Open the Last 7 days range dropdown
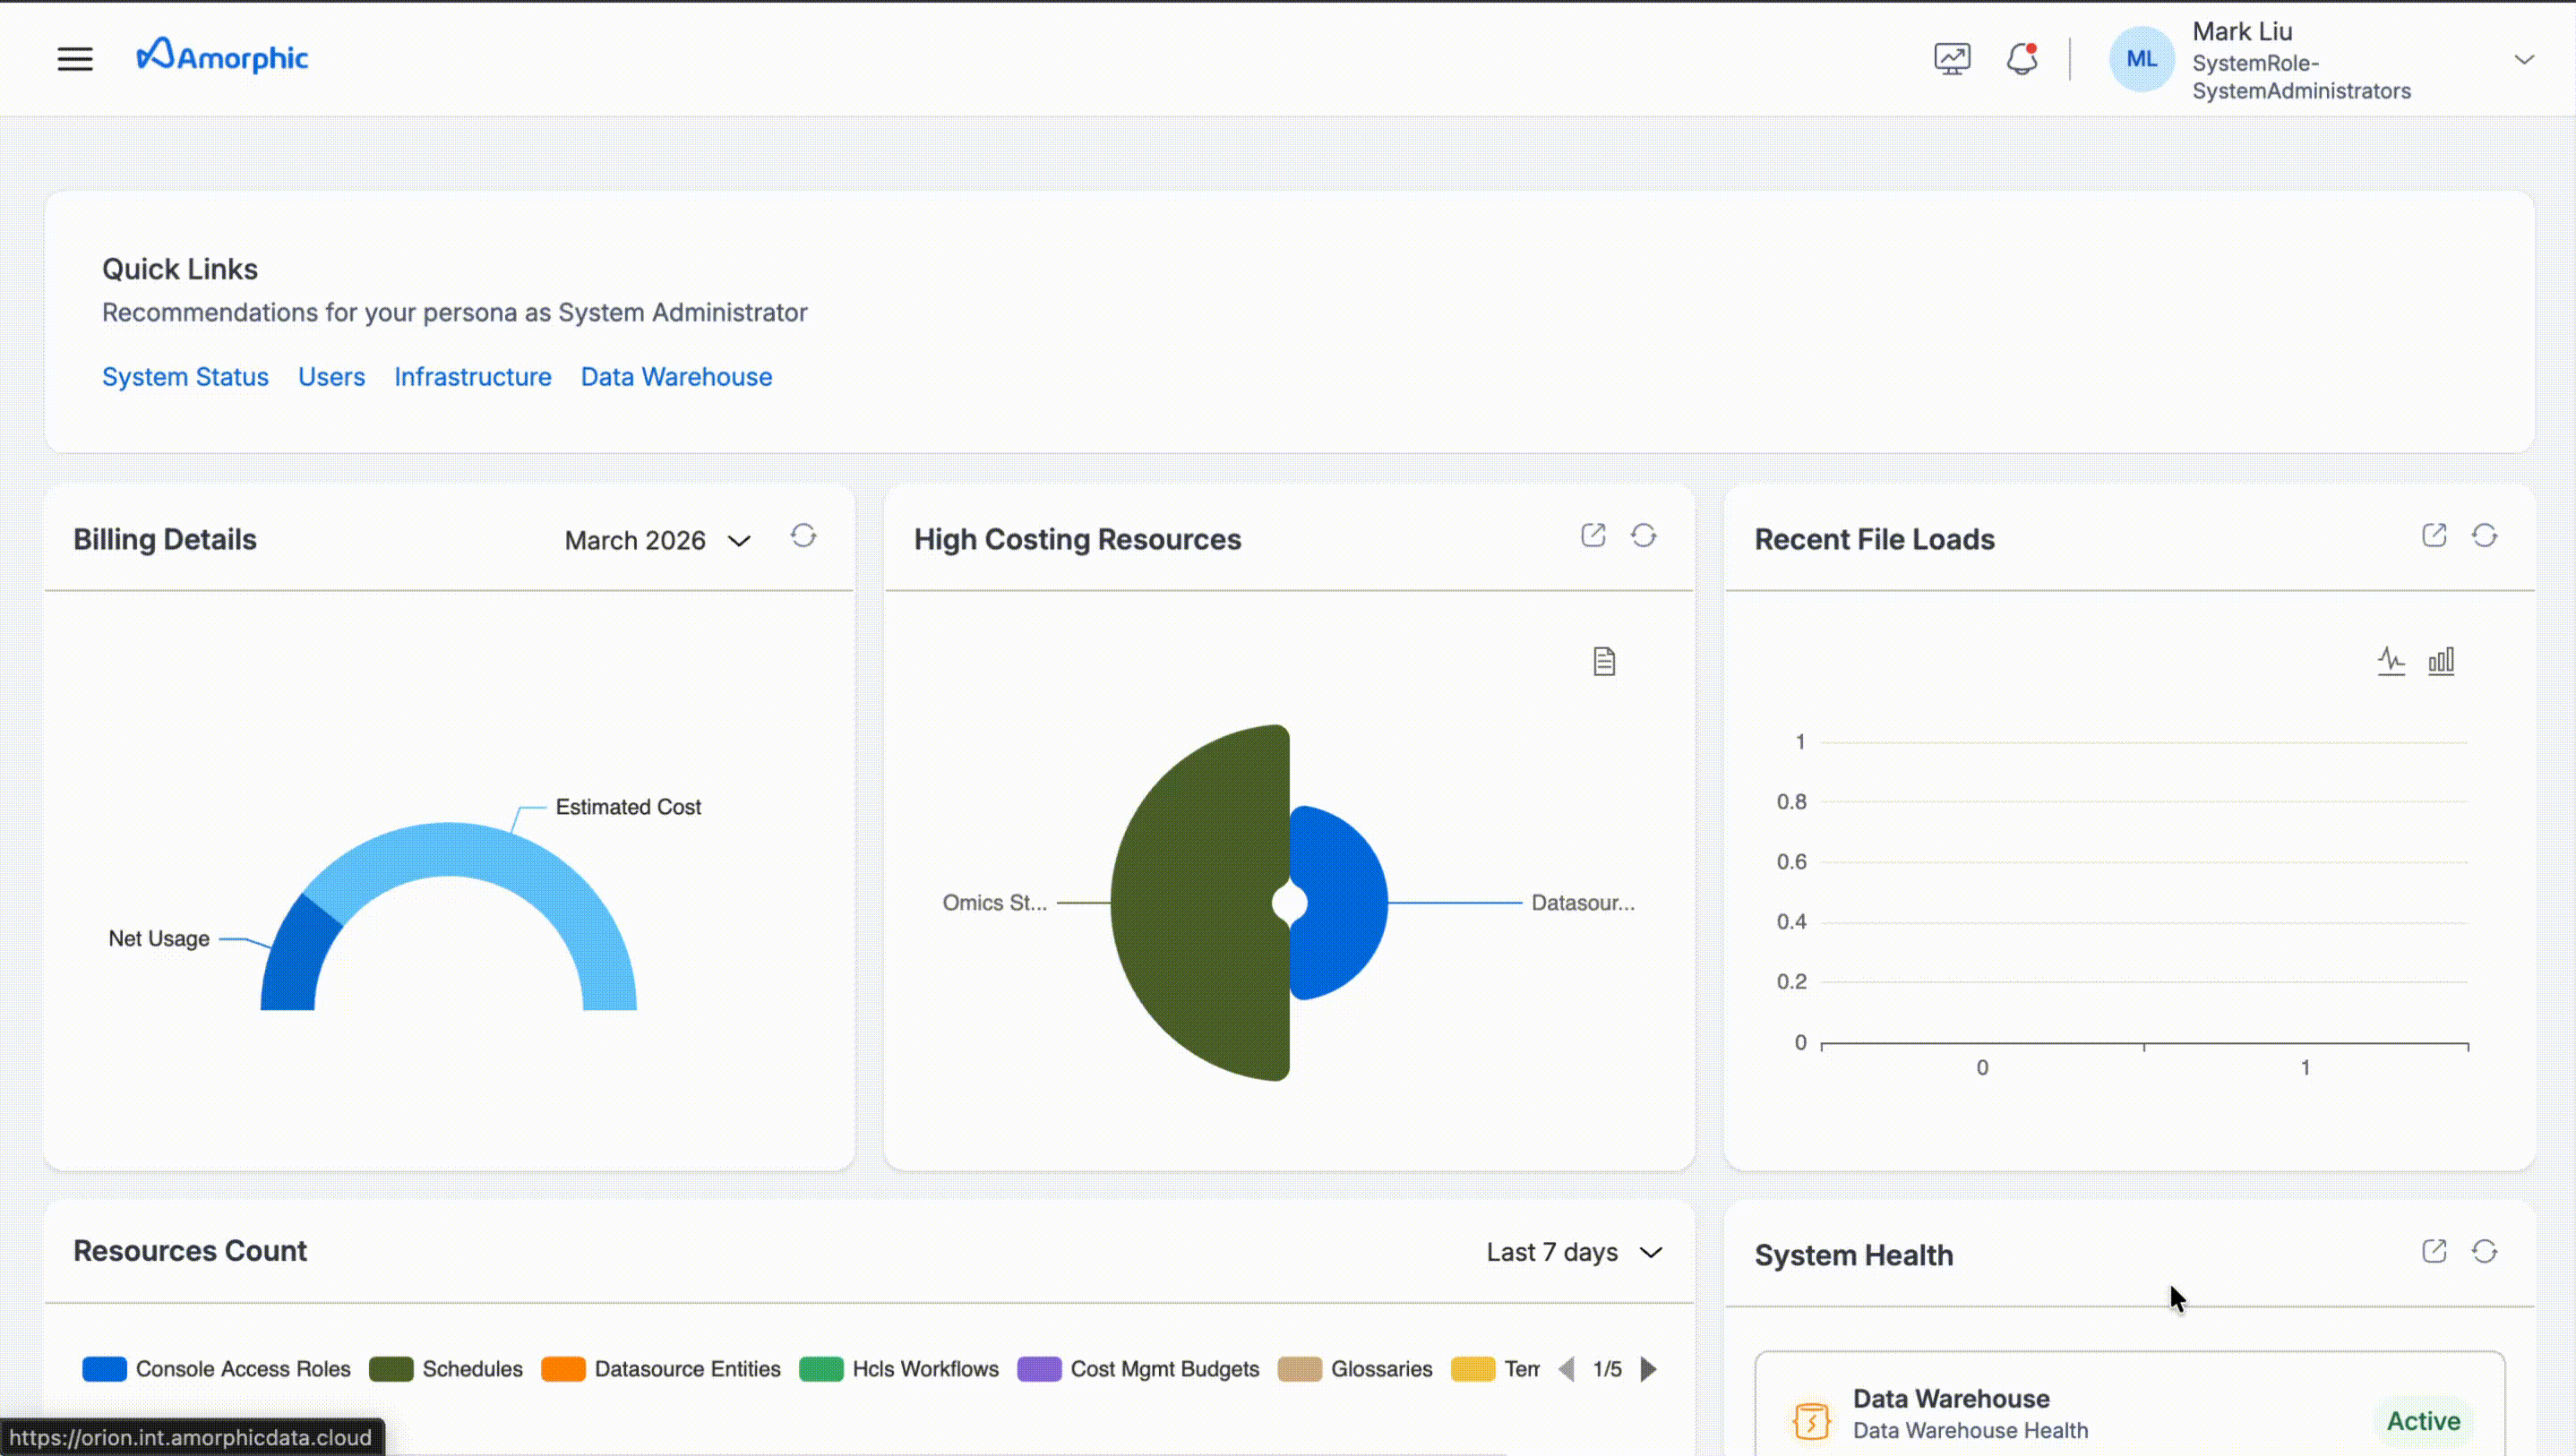The height and width of the screenshot is (1456, 2576). pyautogui.click(x=1573, y=1252)
